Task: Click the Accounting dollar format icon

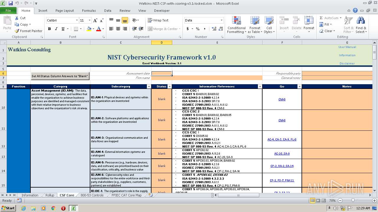Action: 188,29
